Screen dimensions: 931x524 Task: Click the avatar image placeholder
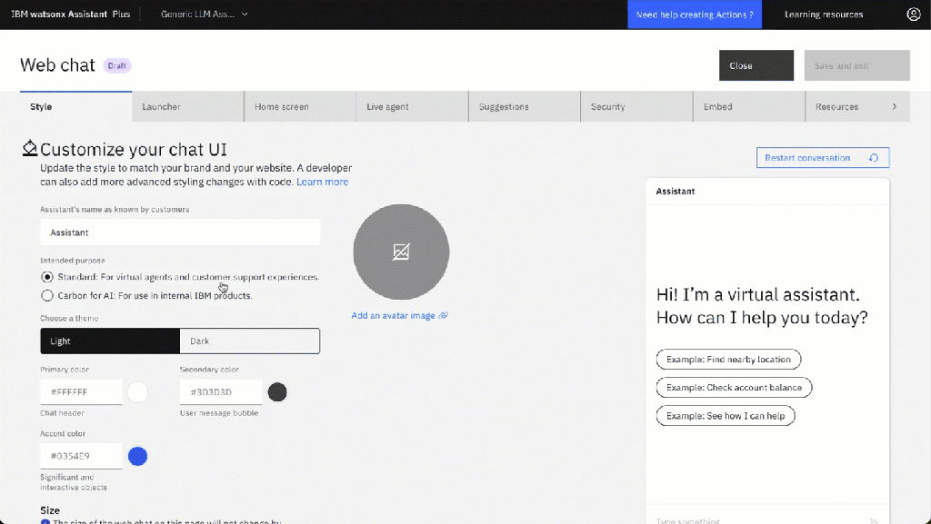point(401,252)
